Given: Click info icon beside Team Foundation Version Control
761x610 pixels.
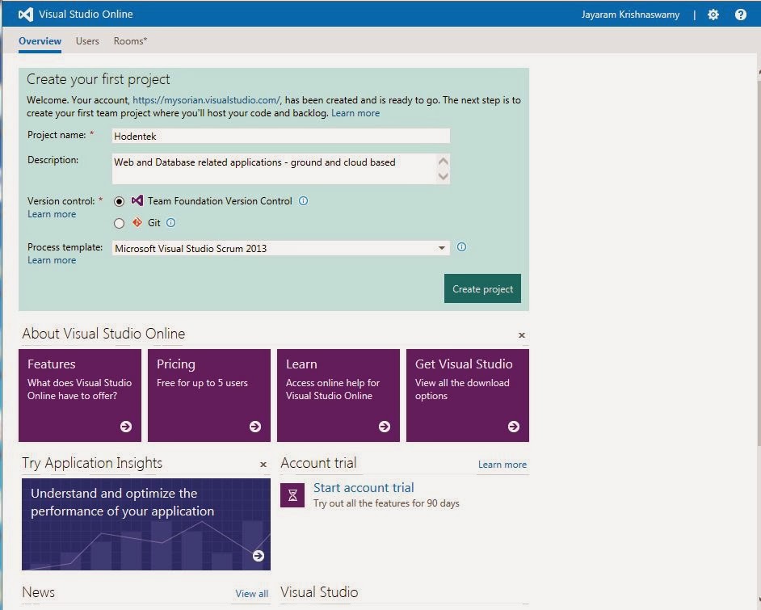Looking at the screenshot, I should coord(303,200).
